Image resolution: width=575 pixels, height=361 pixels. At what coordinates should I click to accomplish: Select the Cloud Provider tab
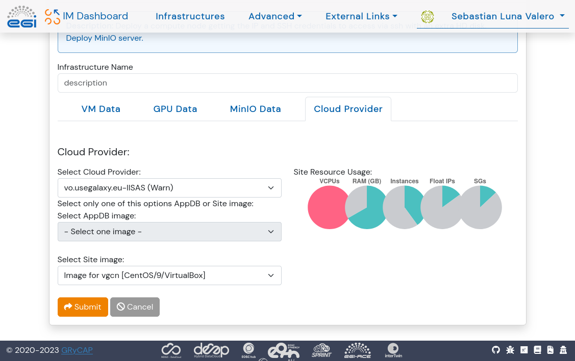(x=348, y=109)
